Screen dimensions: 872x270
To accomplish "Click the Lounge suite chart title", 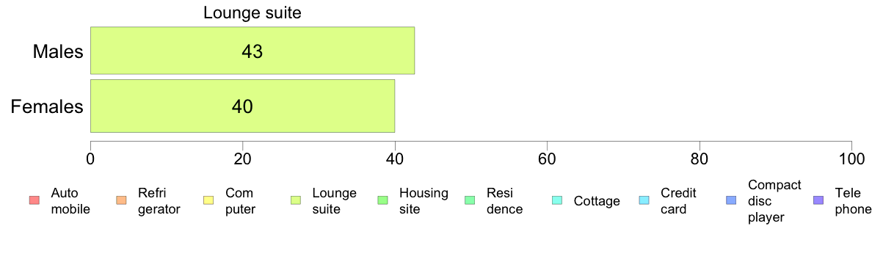I will (252, 12).
